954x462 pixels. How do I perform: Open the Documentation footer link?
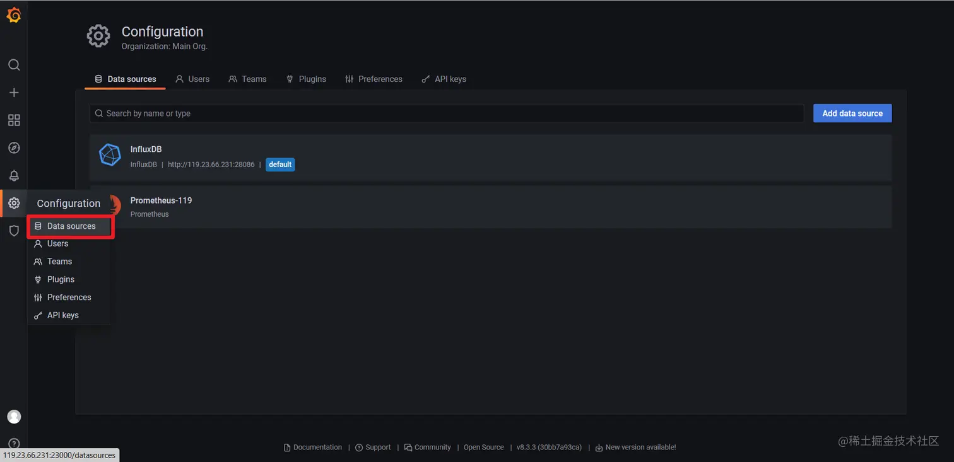[313, 448]
